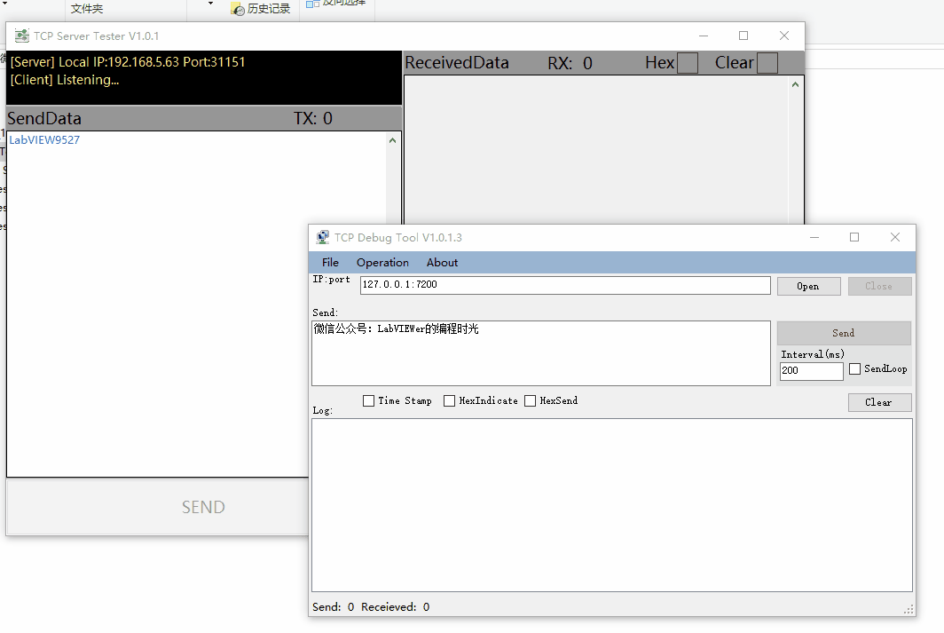
Task: Enable HexSend mode
Action: 528,400
